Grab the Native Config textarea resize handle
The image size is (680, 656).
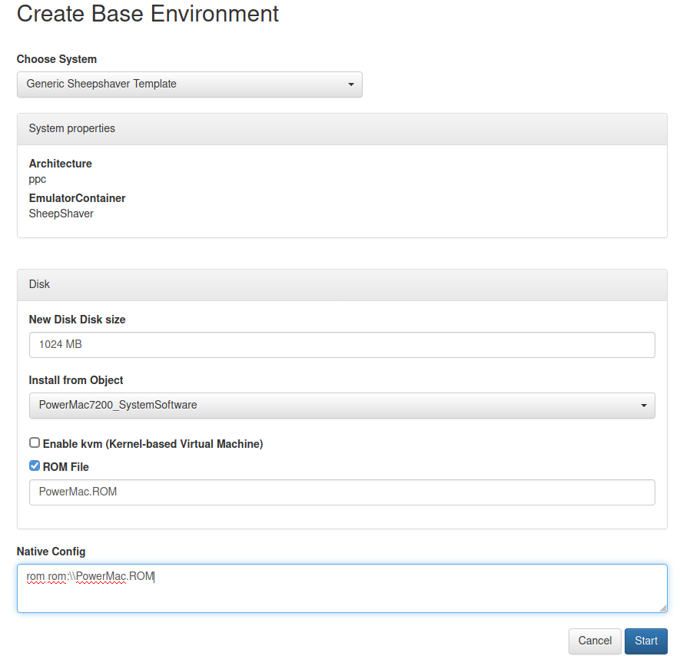663,608
